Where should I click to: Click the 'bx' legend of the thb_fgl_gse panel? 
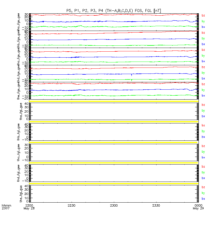tap(203, 137)
